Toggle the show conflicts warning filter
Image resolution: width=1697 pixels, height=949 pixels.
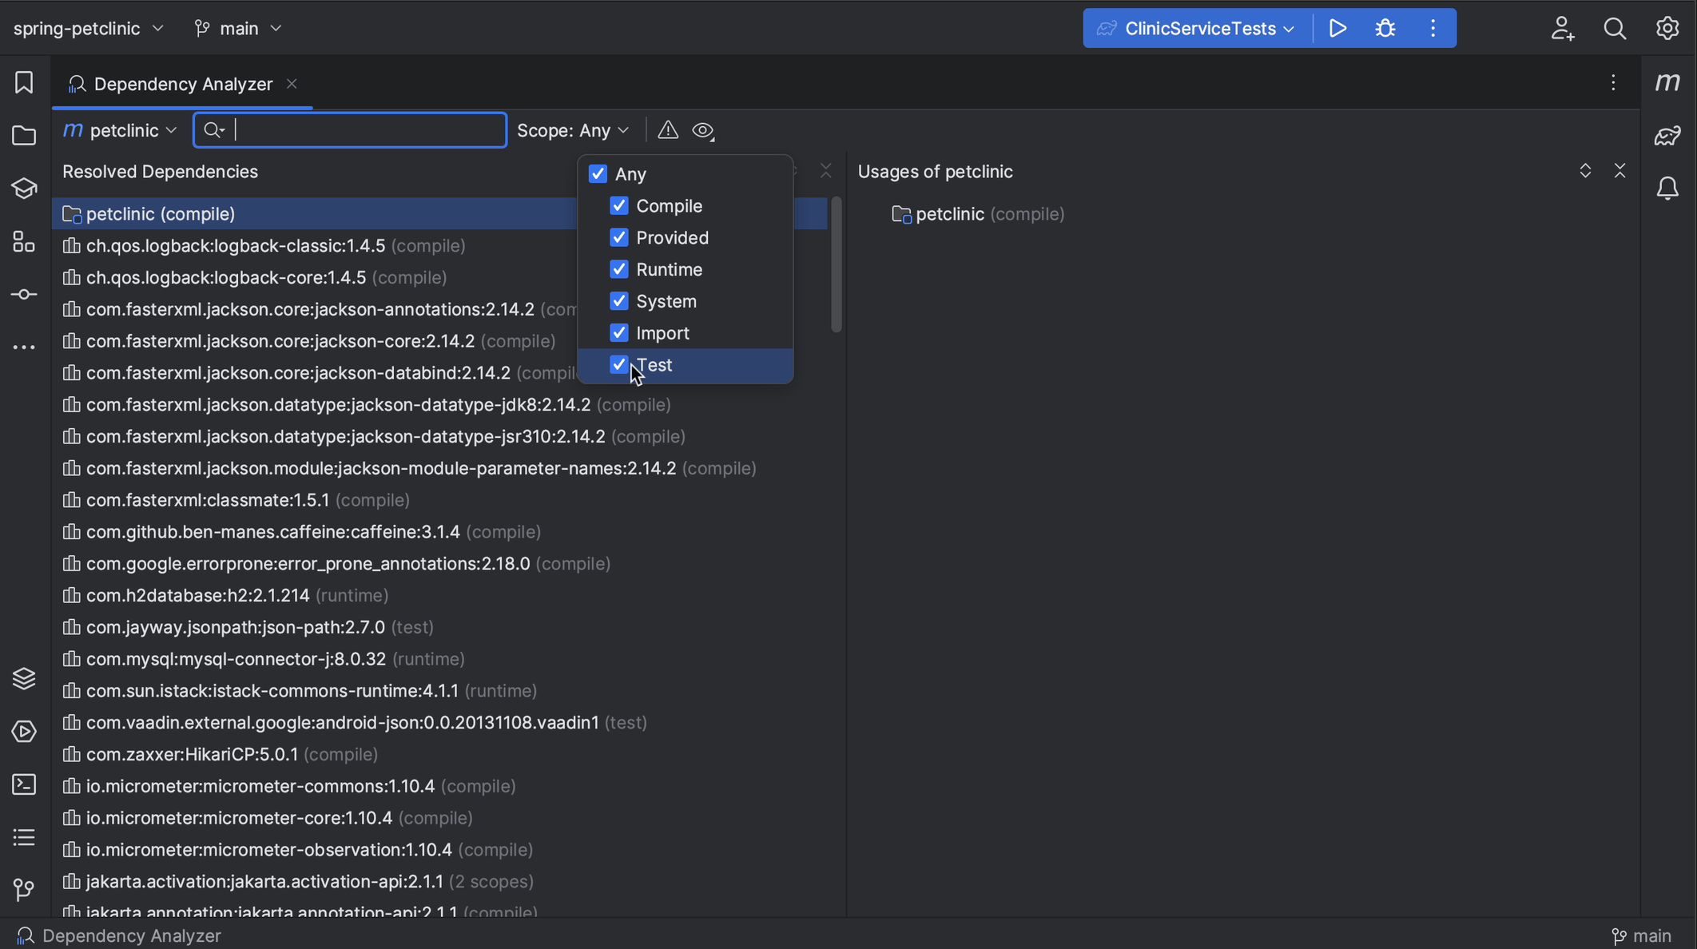(x=667, y=129)
